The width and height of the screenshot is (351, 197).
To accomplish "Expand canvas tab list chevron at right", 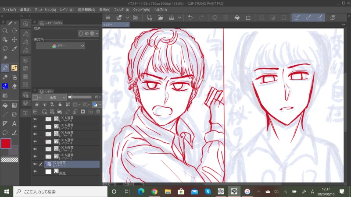I will tap(344, 25).
